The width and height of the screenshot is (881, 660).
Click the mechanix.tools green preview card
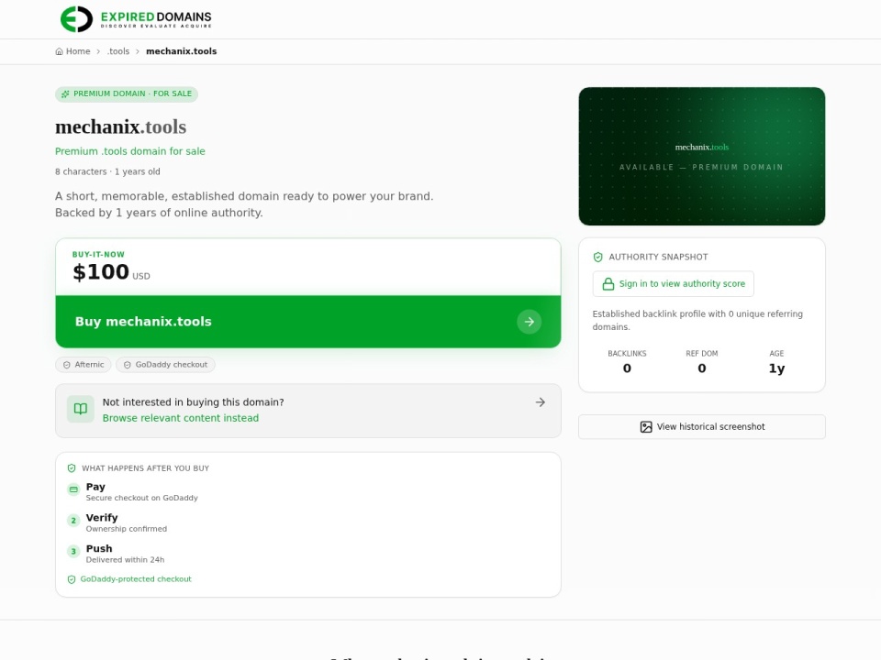(x=702, y=156)
